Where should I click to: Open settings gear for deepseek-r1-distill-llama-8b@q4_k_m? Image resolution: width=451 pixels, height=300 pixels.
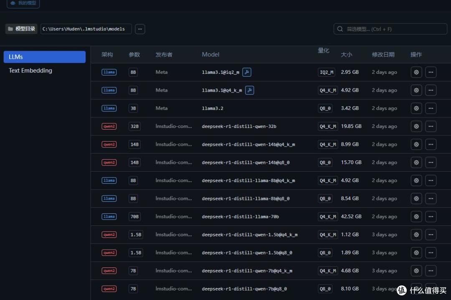[416, 180]
